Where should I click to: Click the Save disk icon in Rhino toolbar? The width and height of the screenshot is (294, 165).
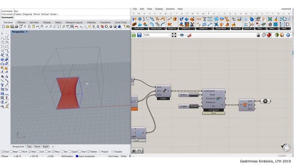tap(12, 27)
